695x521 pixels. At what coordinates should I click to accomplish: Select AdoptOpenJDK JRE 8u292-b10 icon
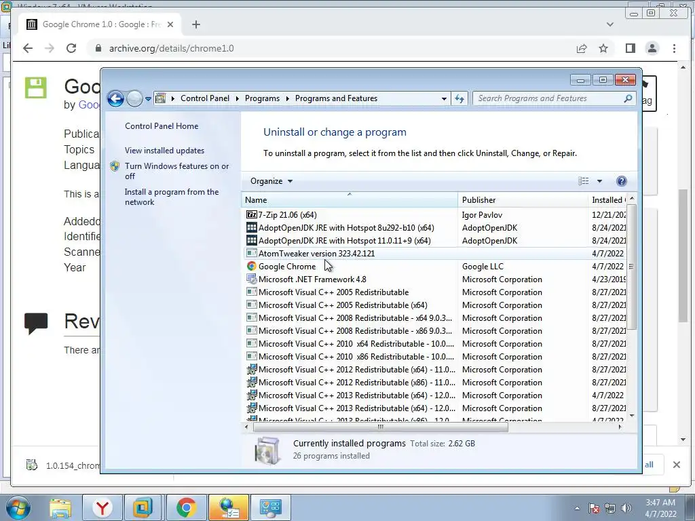(251, 227)
